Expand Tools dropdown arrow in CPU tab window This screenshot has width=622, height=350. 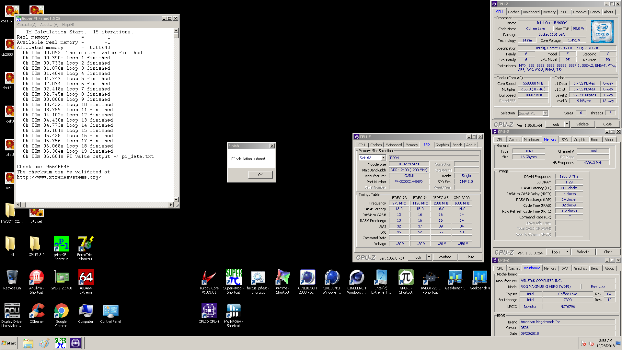coord(567,124)
